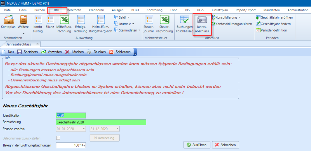Select the Jahresabschluss document tab

(19, 44)
